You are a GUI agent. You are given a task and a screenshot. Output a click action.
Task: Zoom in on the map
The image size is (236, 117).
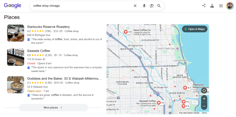(x=204, y=99)
